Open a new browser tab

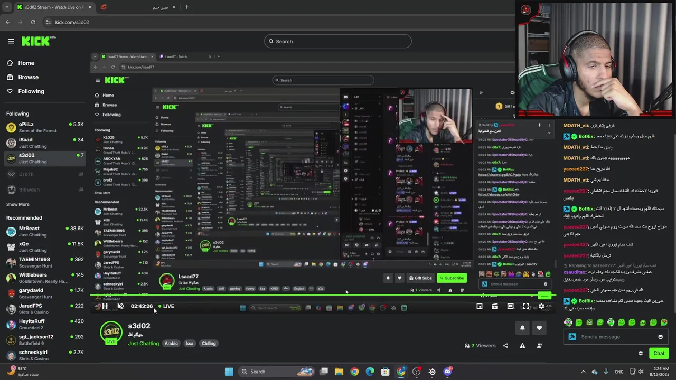(x=186, y=7)
